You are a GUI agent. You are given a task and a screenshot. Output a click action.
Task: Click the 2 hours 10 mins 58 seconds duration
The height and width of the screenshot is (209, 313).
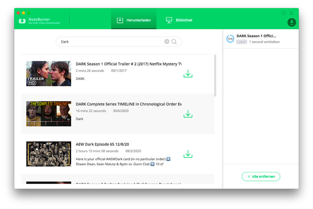(x=97, y=151)
